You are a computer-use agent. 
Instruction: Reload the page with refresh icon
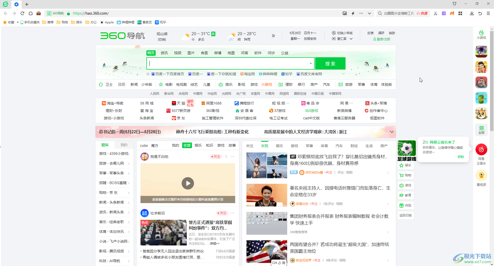point(22,13)
